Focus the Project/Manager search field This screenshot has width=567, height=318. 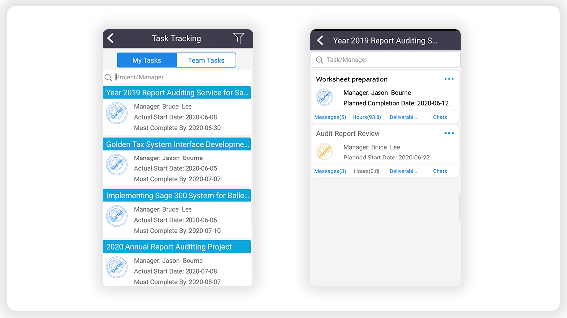(x=177, y=77)
